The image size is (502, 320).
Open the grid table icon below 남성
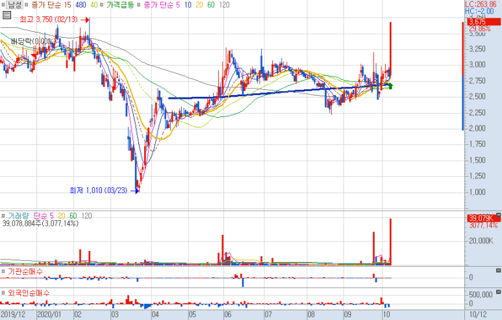click(x=6, y=16)
